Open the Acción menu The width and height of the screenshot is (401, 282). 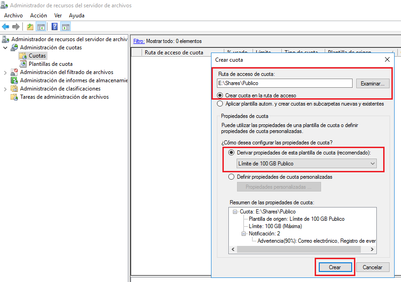[x=38, y=16]
